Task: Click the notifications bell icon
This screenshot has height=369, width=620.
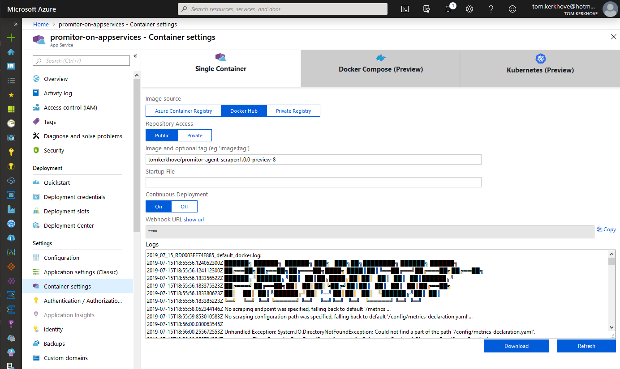Action: [x=448, y=9]
